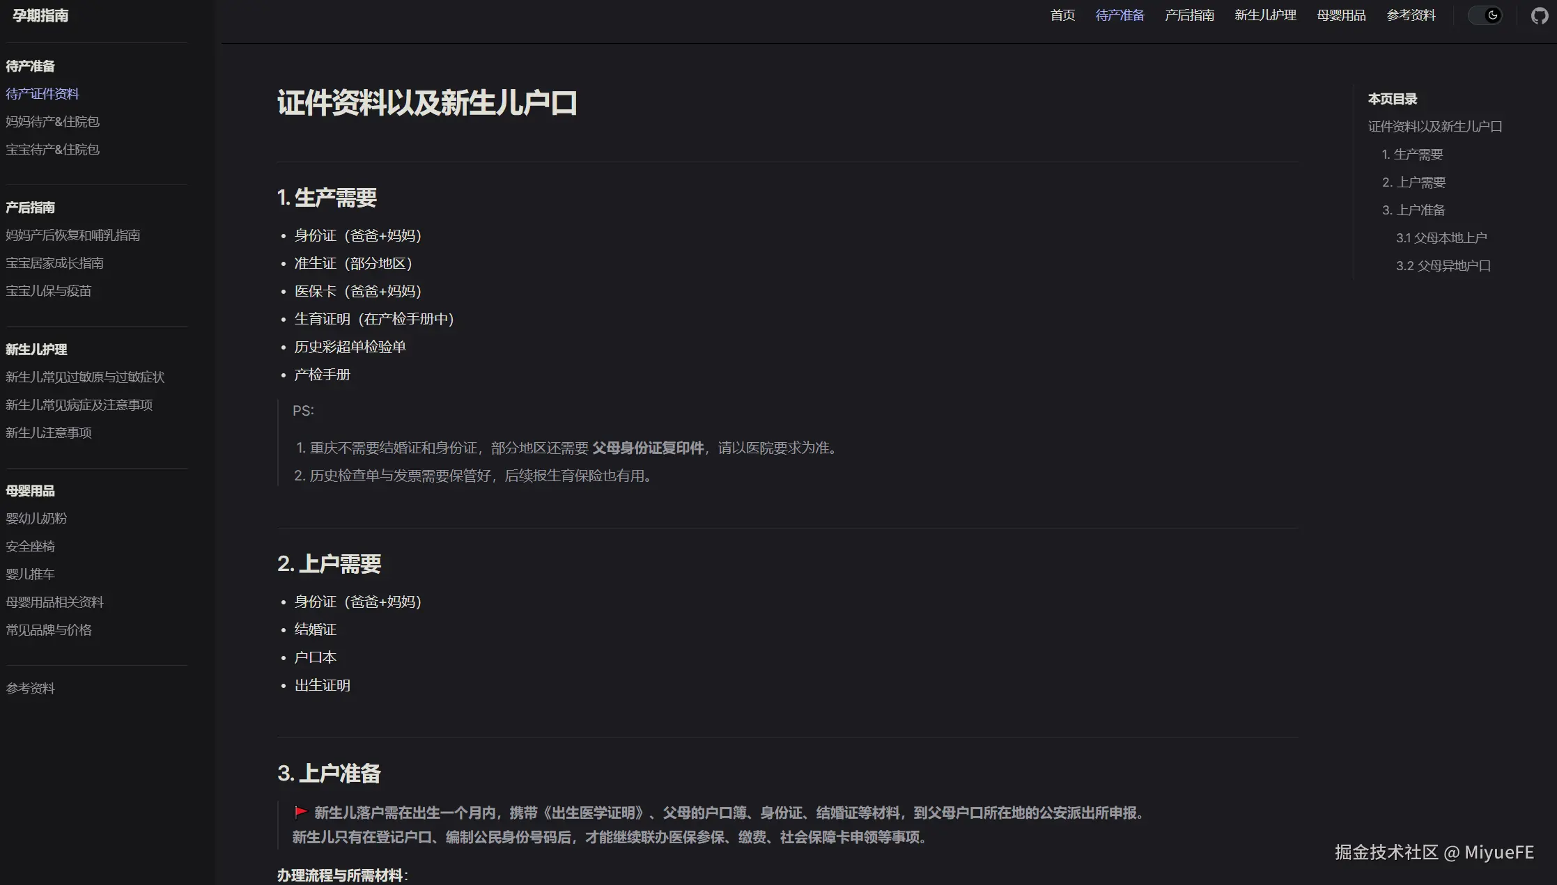Open 婴幼儿奶粉 sidebar link

click(36, 518)
